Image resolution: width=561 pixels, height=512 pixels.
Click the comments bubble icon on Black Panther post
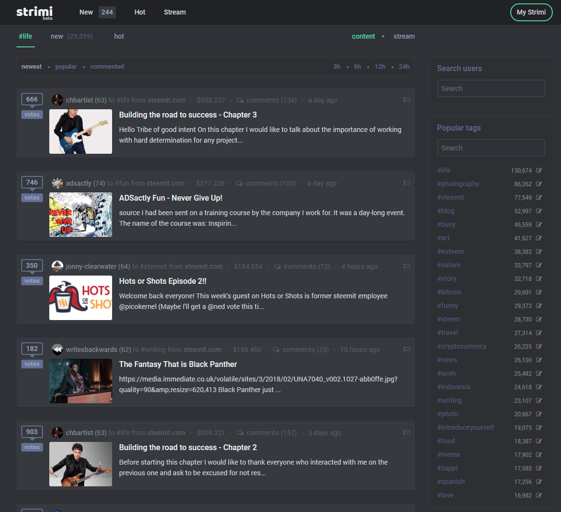[276, 350]
